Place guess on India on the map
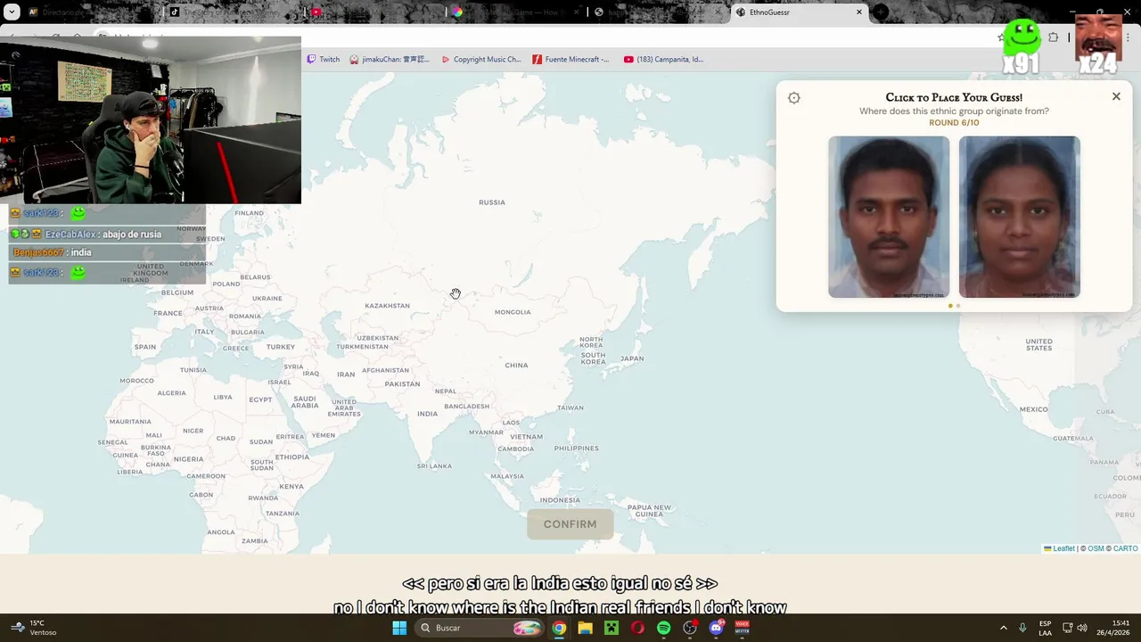Viewport: 1141px width, 642px height. tap(428, 414)
